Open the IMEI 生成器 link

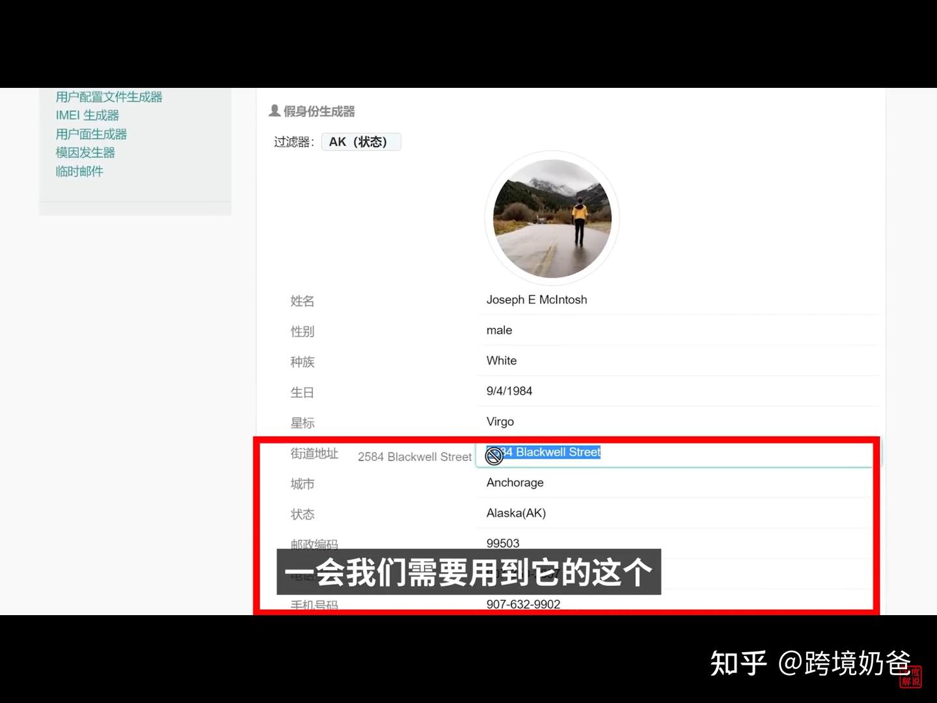(x=87, y=115)
